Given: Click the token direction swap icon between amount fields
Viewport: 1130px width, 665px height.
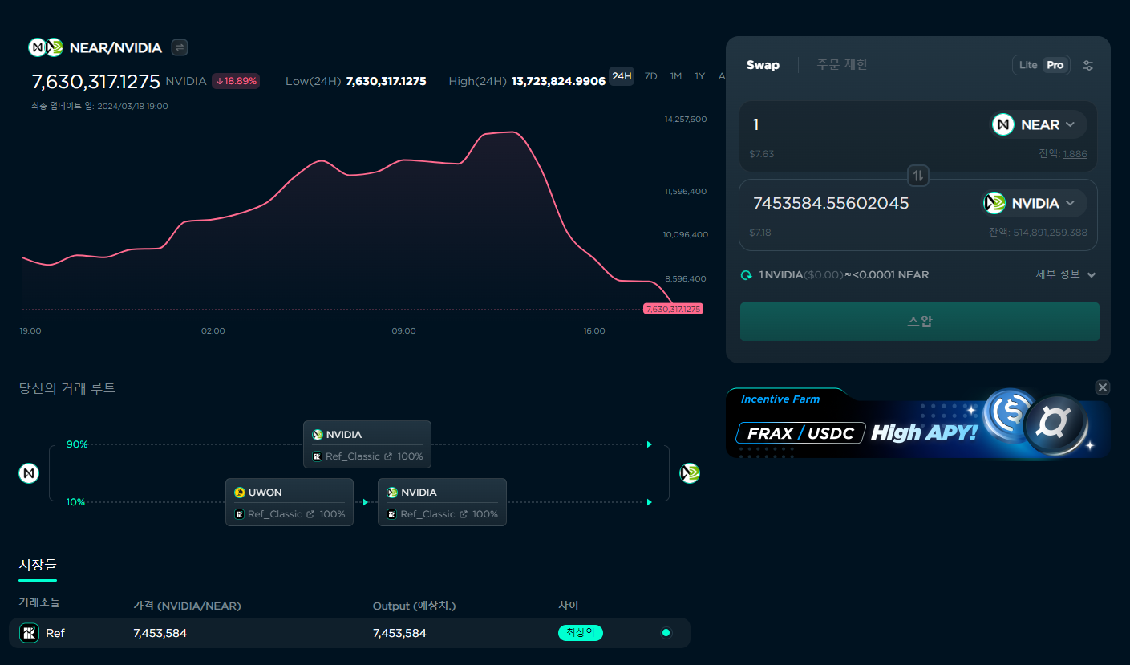Looking at the screenshot, I should [917, 176].
